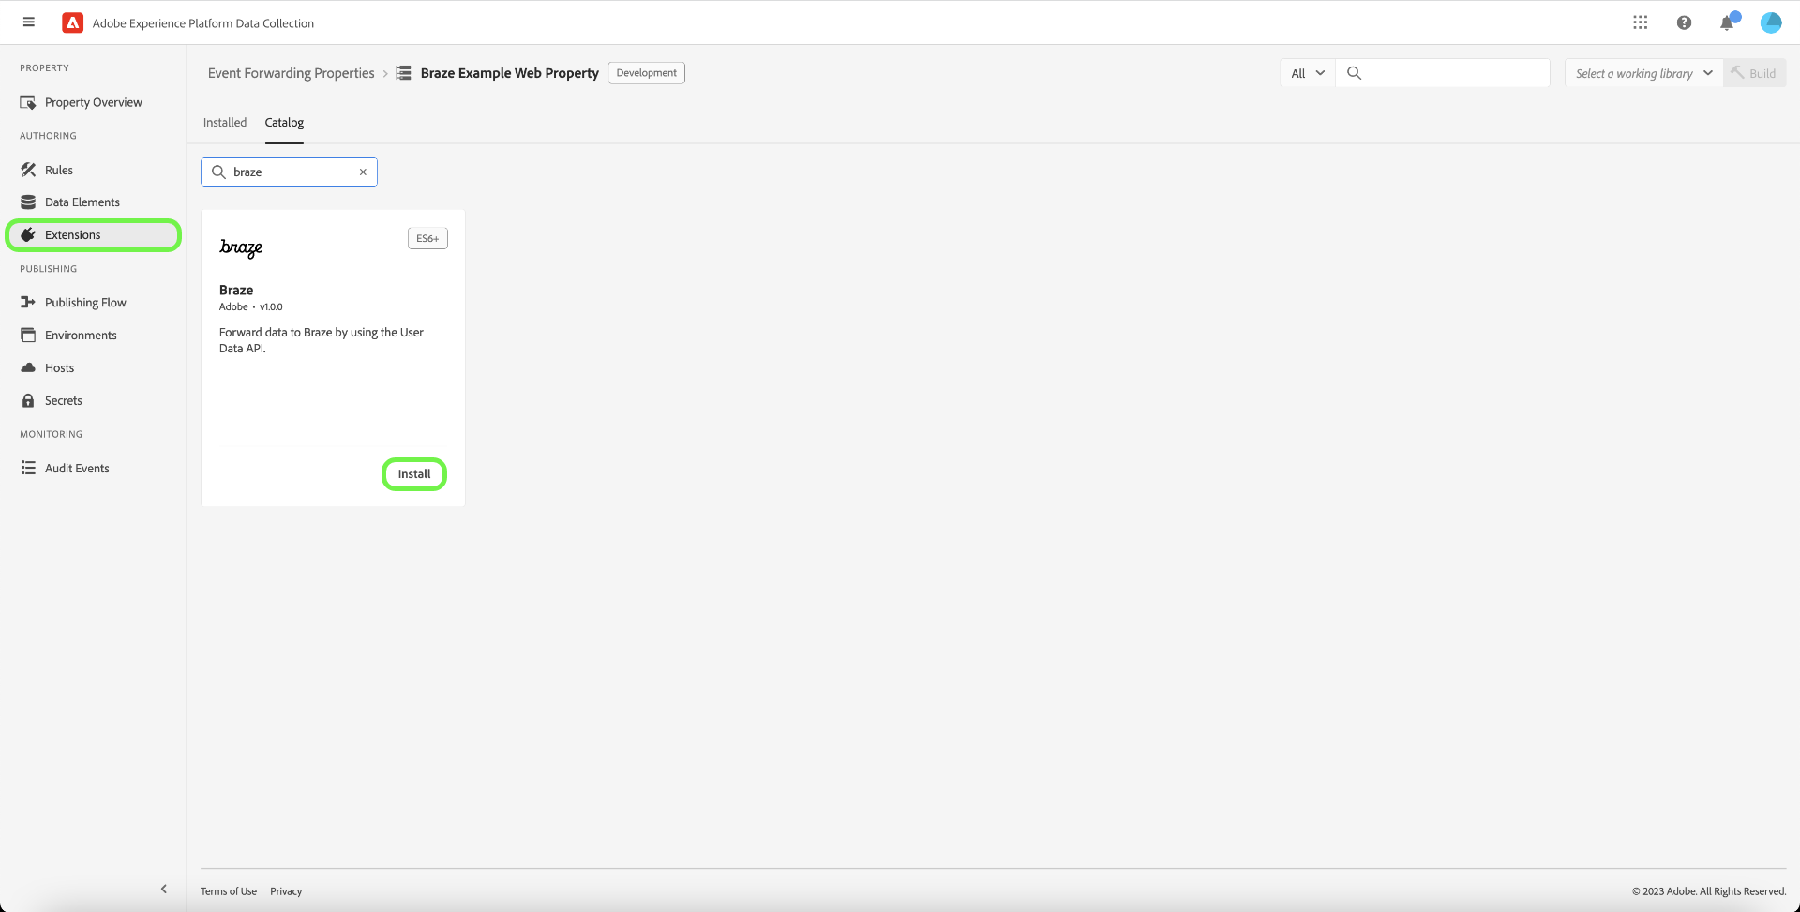The image size is (1800, 912).
Task: Click the Braze logo on the card
Action: pos(241,247)
